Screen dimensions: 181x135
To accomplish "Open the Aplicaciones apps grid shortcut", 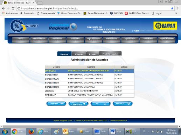I will 10,13.
